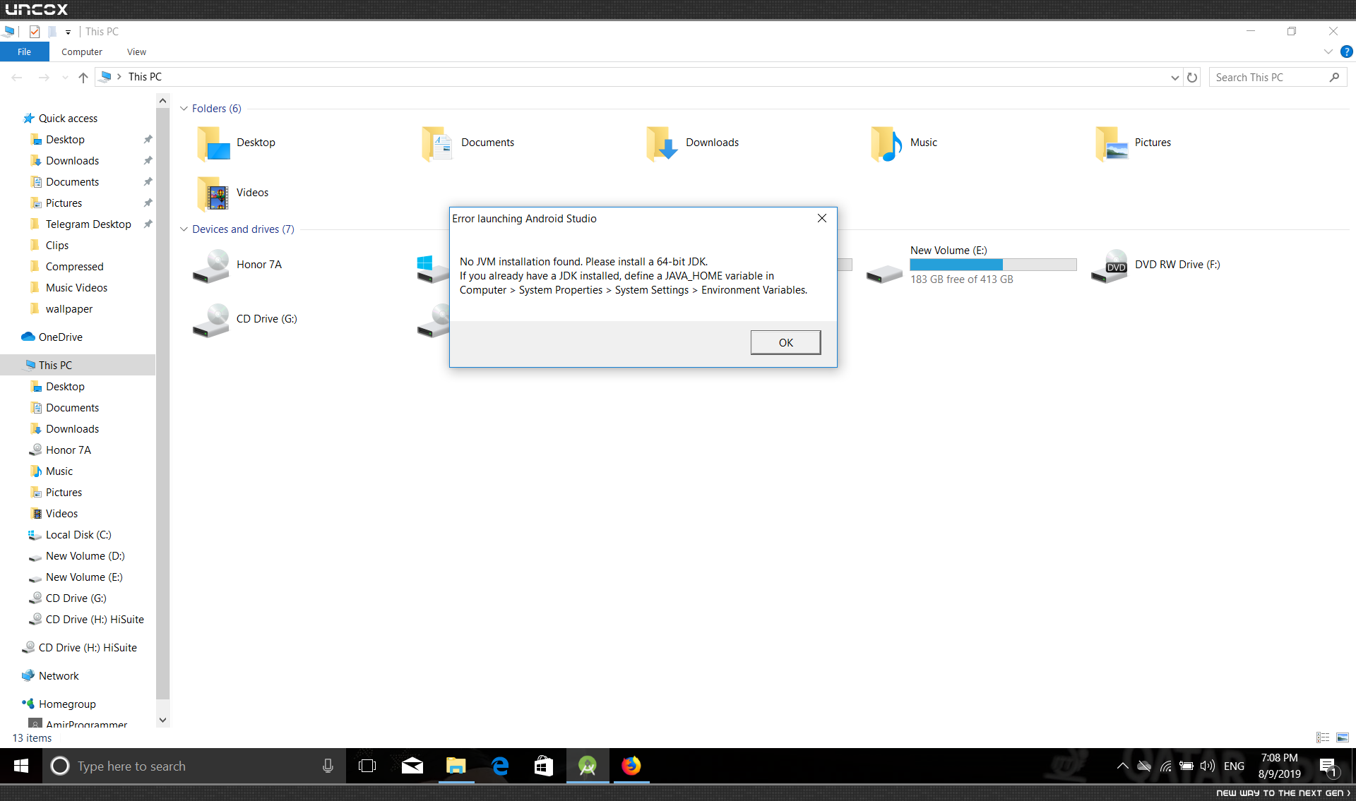Open the clock and calendar flyout

click(1279, 766)
